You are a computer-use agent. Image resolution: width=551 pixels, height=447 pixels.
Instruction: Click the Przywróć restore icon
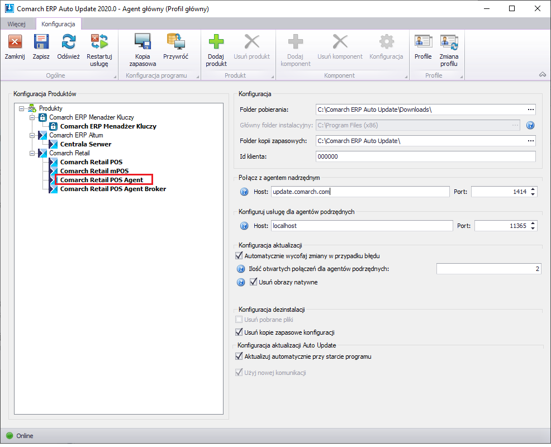175,42
